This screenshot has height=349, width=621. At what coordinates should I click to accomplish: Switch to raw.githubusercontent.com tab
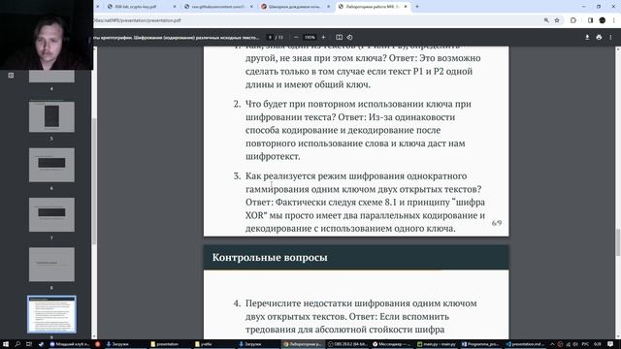(217, 7)
